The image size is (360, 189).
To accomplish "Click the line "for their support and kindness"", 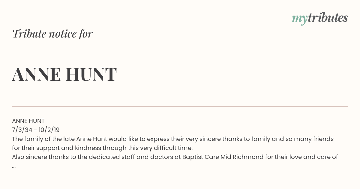I will [x=102, y=148].
